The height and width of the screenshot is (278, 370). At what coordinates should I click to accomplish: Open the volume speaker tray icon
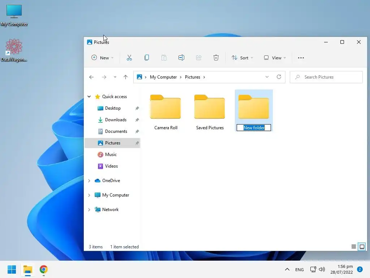(322, 269)
